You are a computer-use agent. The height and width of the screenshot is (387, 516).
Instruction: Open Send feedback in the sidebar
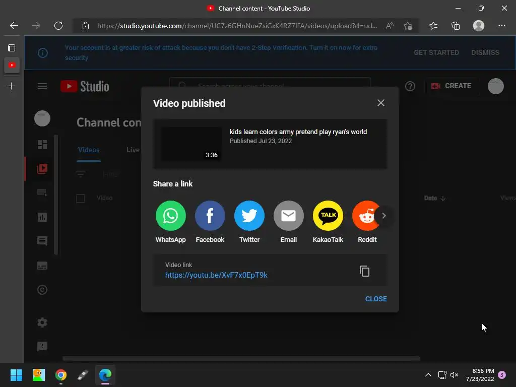pos(42,347)
